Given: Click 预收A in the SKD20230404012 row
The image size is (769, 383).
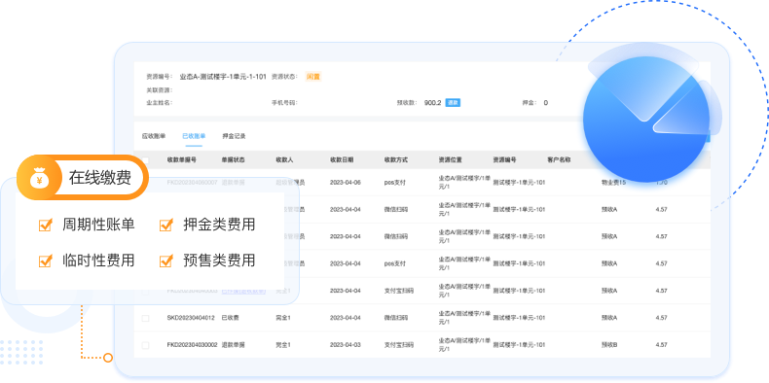Looking at the screenshot, I should click(609, 318).
